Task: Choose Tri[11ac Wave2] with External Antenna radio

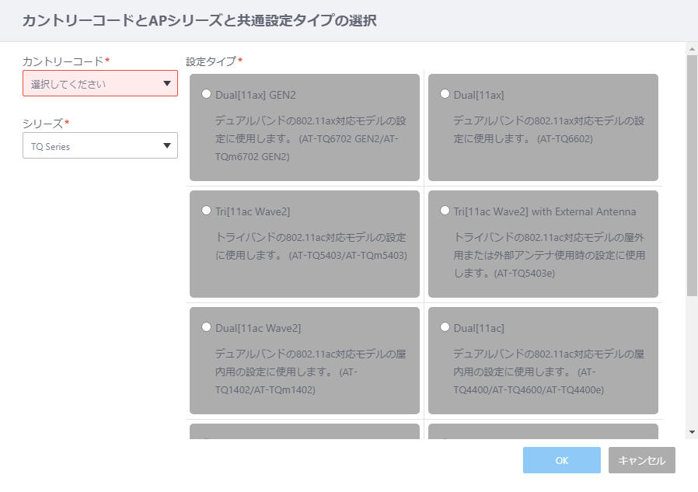Action: tap(445, 211)
